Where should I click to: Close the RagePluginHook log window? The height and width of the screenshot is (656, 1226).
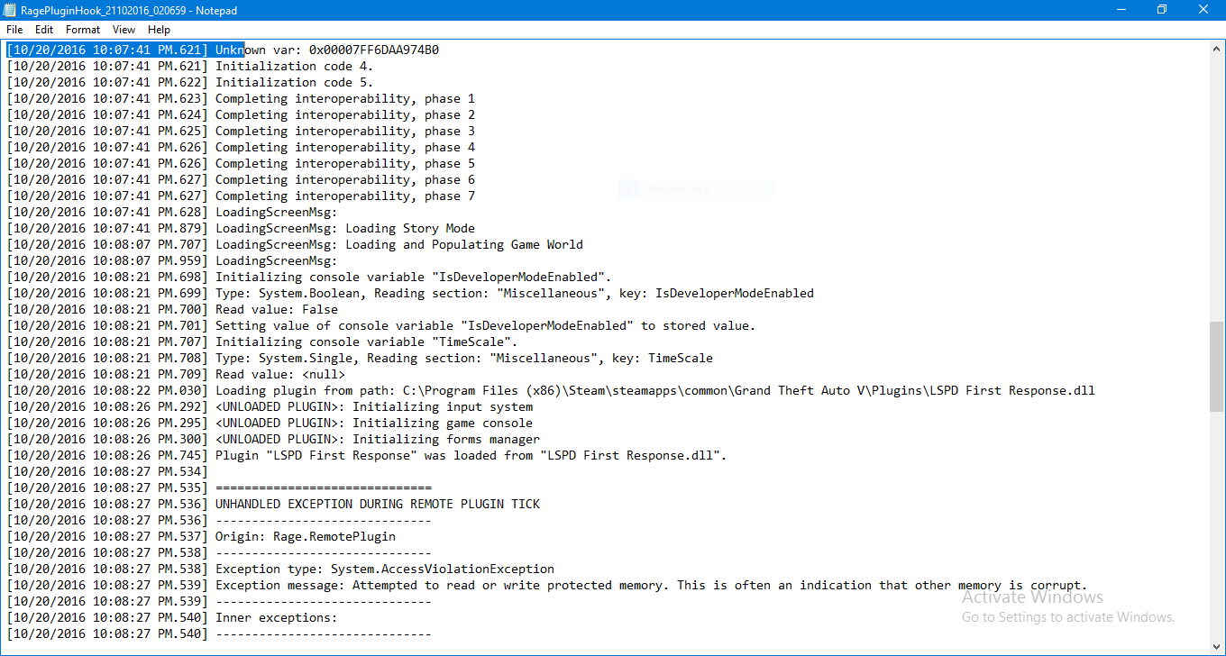1203,10
